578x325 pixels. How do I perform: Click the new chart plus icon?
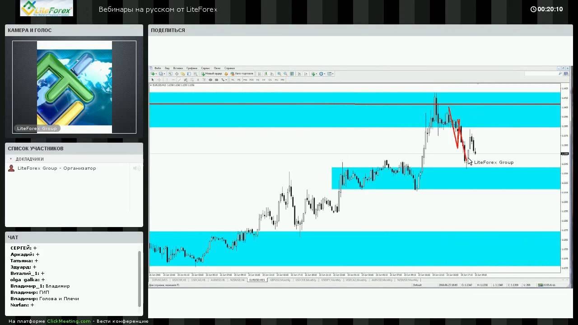tap(153, 74)
